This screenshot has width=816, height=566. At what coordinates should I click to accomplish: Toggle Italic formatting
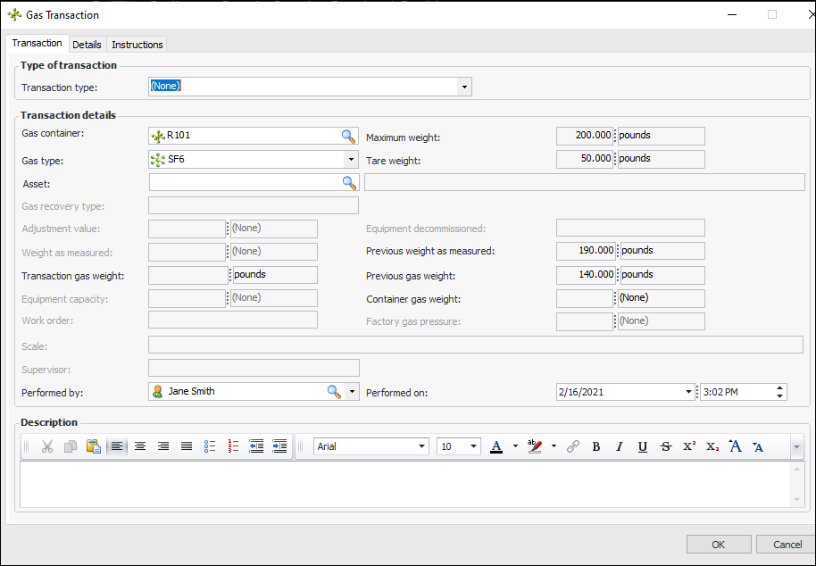(x=619, y=446)
